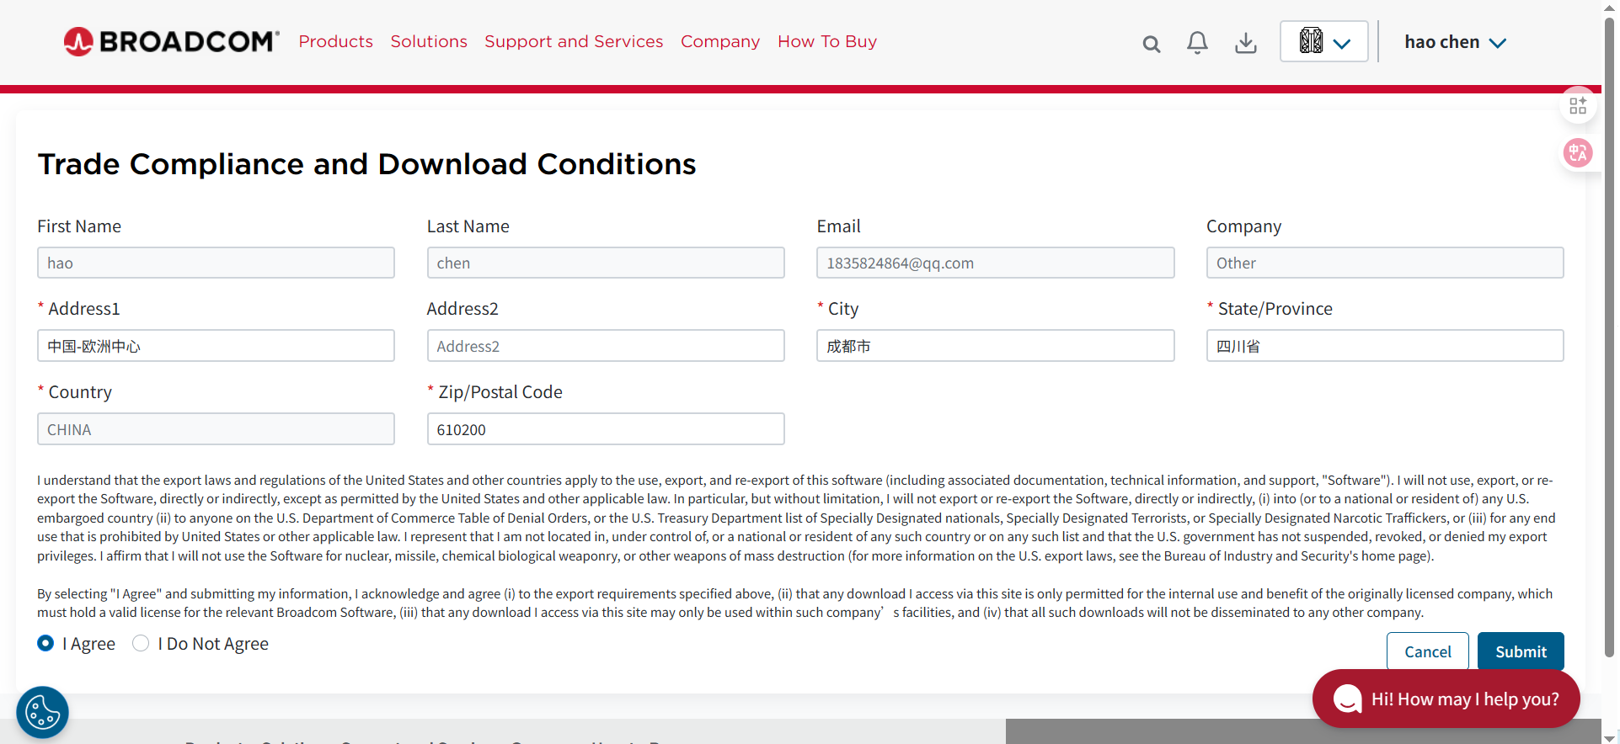Click the grid apps extension icon
Screen dimensions: 1620x744
point(1577,105)
